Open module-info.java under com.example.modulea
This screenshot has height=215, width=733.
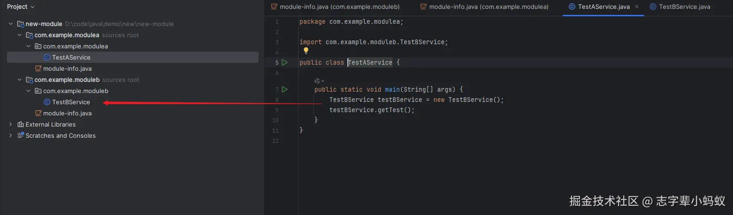pyautogui.click(x=67, y=68)
